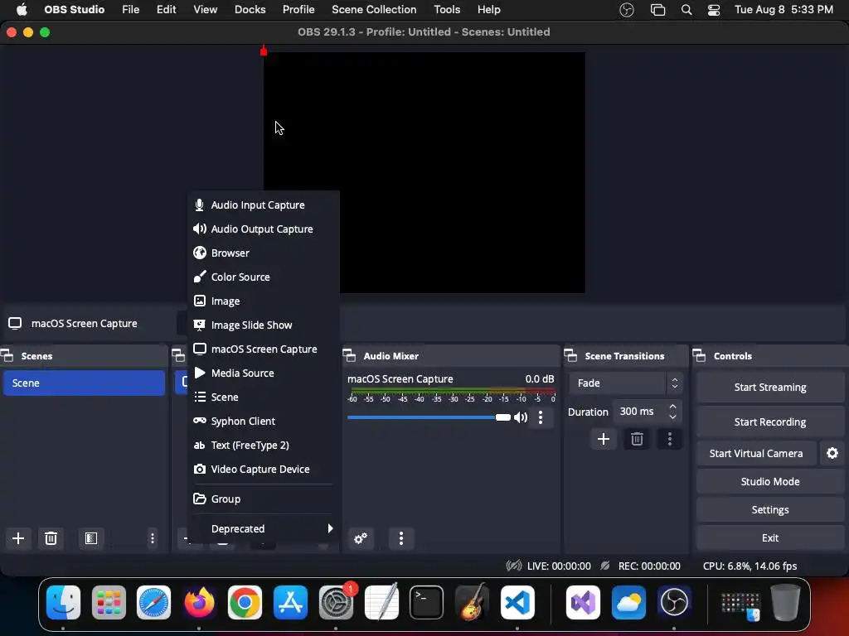Choose Audio Output Capture source
Screen dimensions: 849x636
click(x=263, y=229)
